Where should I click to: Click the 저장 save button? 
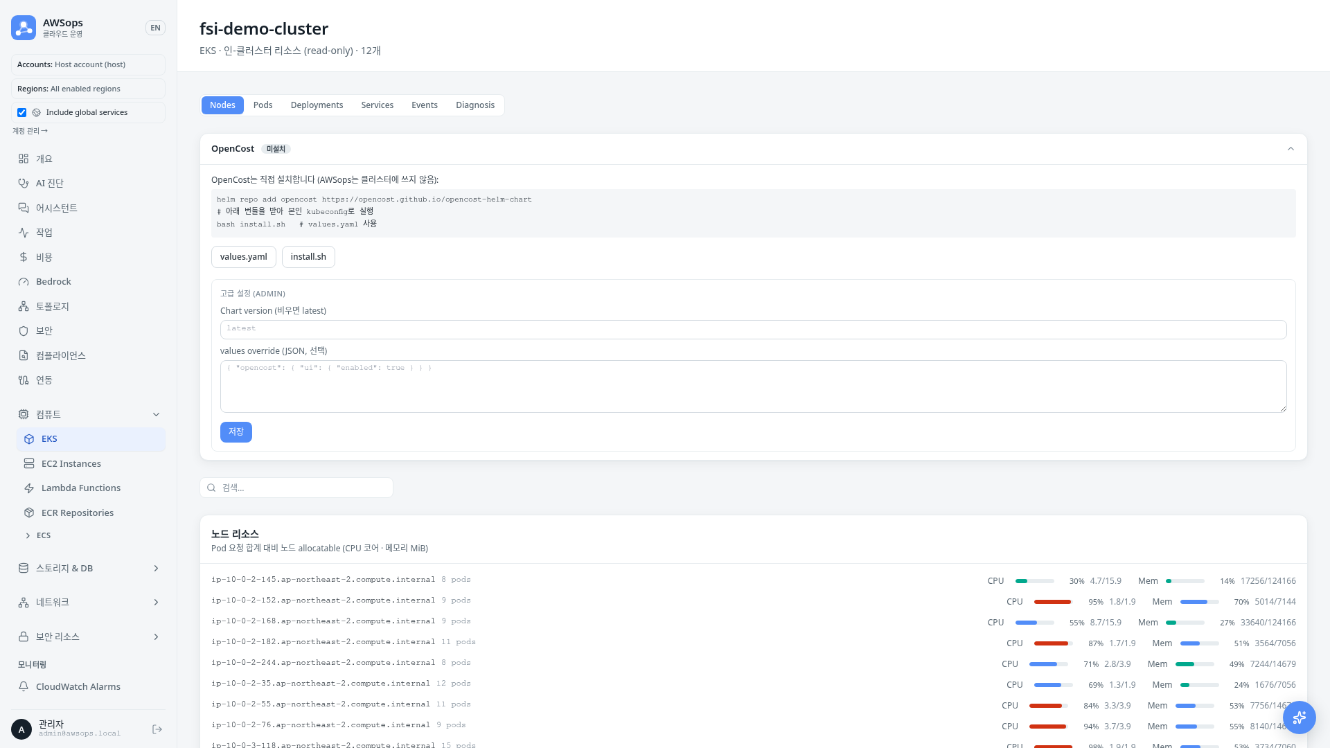[236, 432]
